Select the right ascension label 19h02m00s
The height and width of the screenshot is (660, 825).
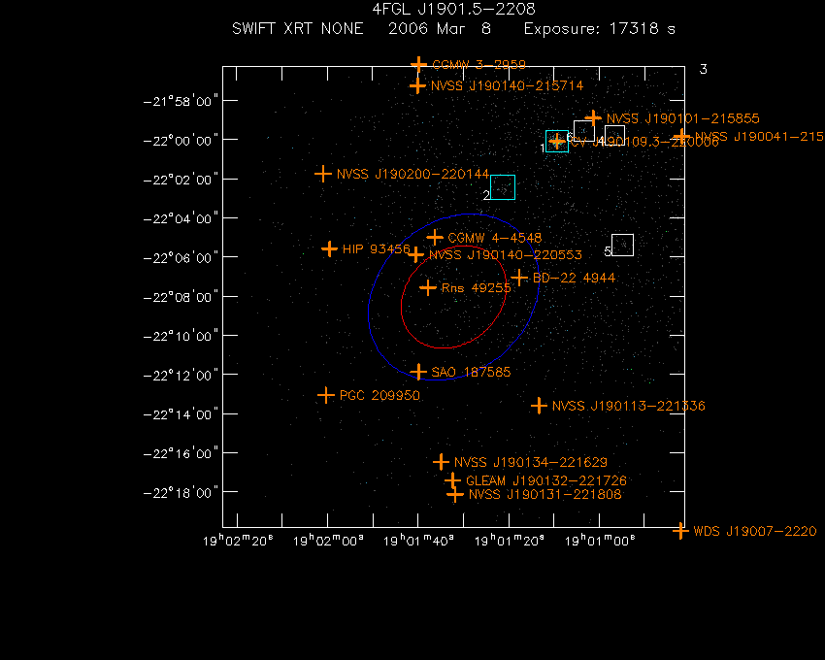pyautogui.click(x=328, y=541)
